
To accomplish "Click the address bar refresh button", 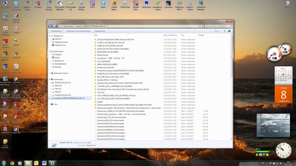I will coord(202,26).
